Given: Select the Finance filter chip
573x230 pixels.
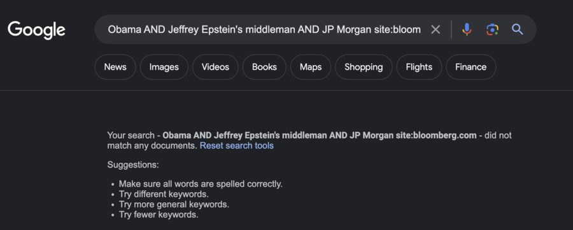Looking at the screenshot, I should [x=470, y=67].
